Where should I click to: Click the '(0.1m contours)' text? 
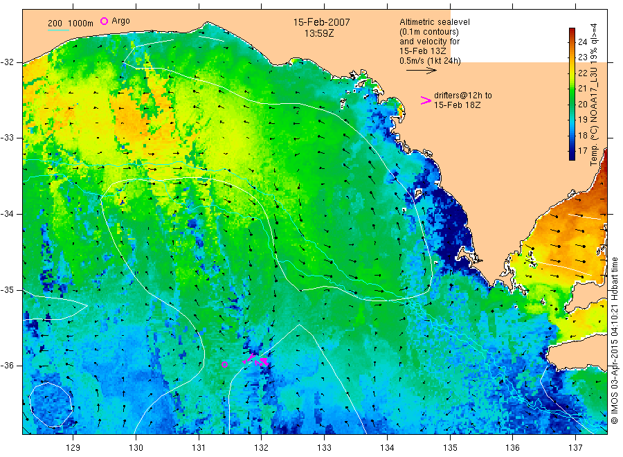point(429,32)
